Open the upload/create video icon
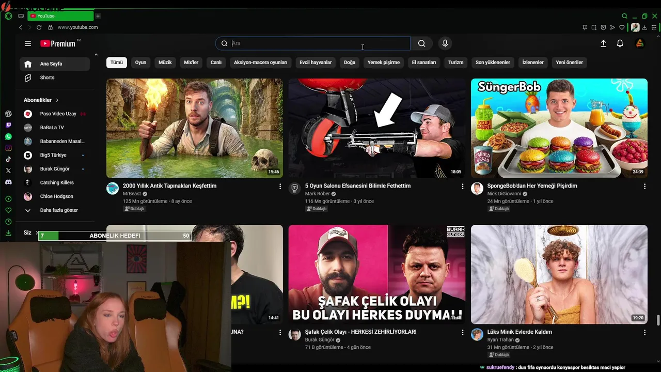This screenshot has height=372, width=661. pos(603,44)
